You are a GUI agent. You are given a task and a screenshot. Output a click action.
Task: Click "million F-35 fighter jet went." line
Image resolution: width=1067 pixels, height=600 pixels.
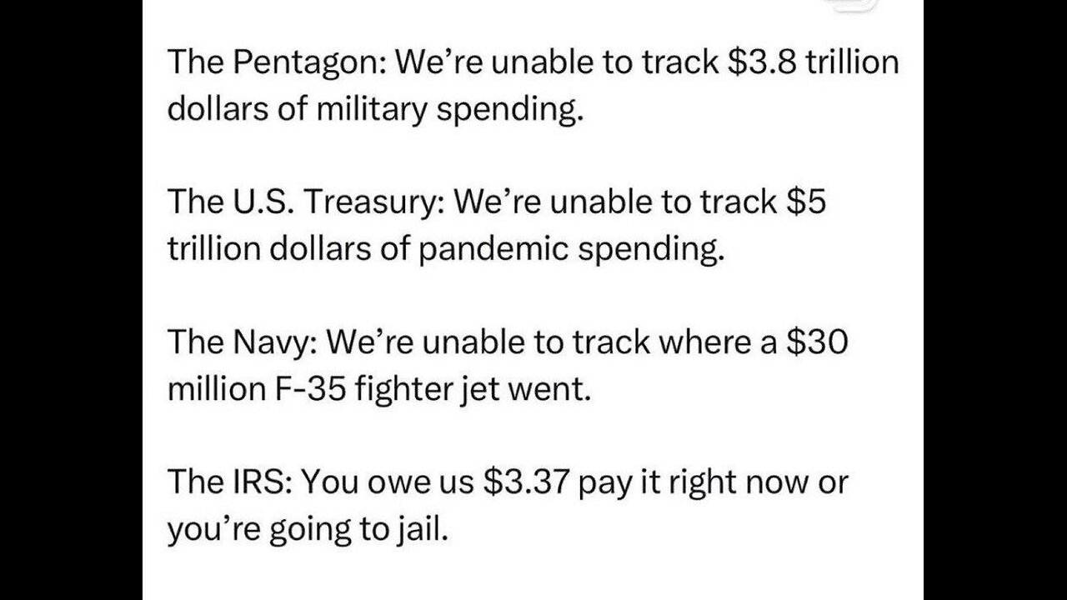coord(379,390)
